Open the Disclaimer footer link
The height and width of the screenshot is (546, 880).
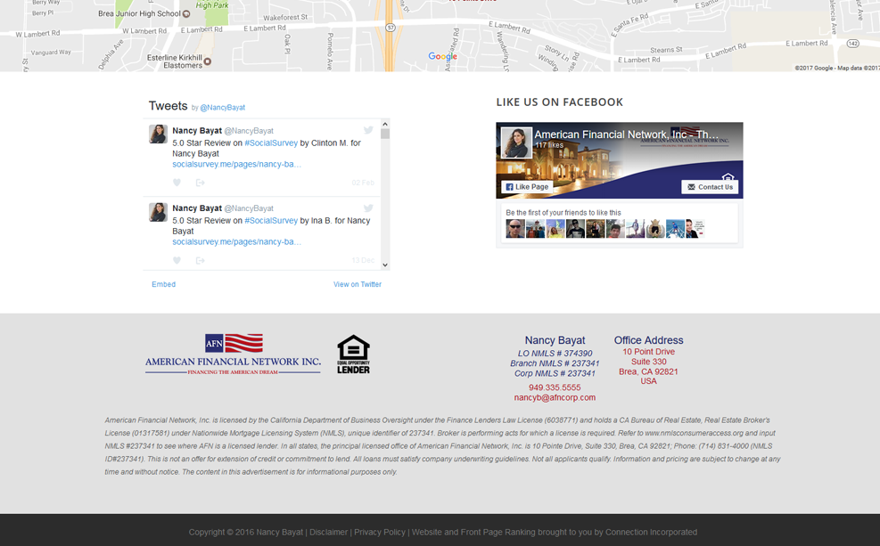[329, 532]
